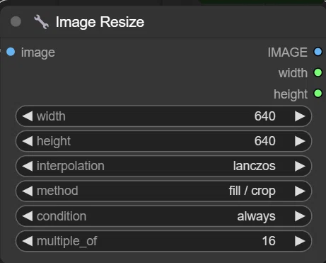Open the lanczos interpolation dropdown
The width and height of the screenshot is (326, 263).
pos(163,166)
